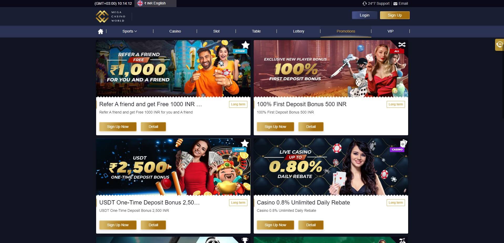Click the Mega Casino World logo
This screenshot has width=504, height=243.
(x=111, y=17)
